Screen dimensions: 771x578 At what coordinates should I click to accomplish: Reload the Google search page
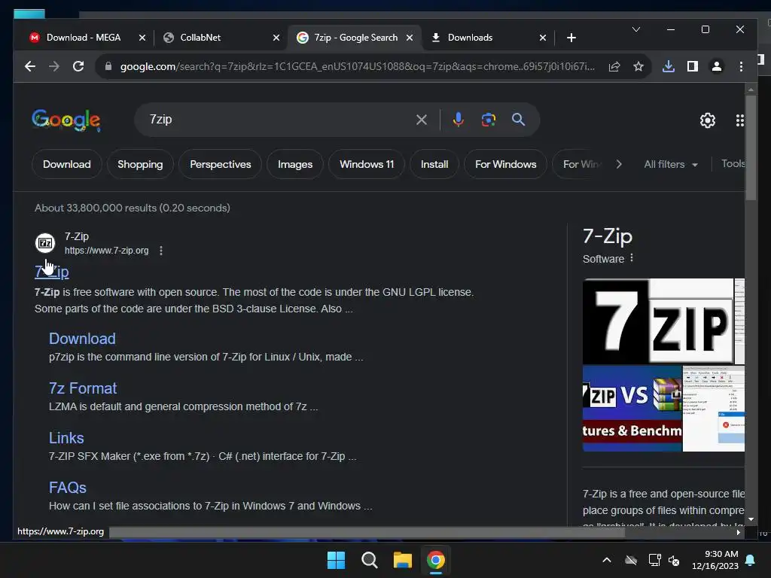78,66
